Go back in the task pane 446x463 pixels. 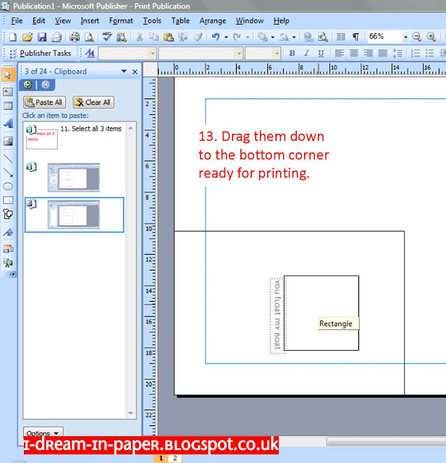pos(28,85)
